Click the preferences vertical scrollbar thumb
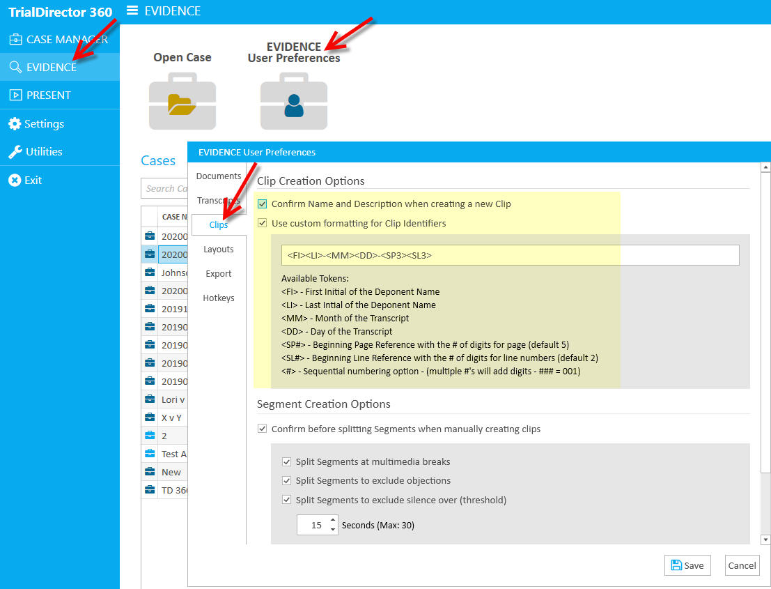The image size is (771, 589). pos(765,322)
